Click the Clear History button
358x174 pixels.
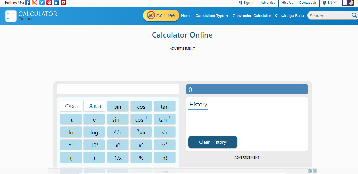pyautogui.click(x=213, y=142)
